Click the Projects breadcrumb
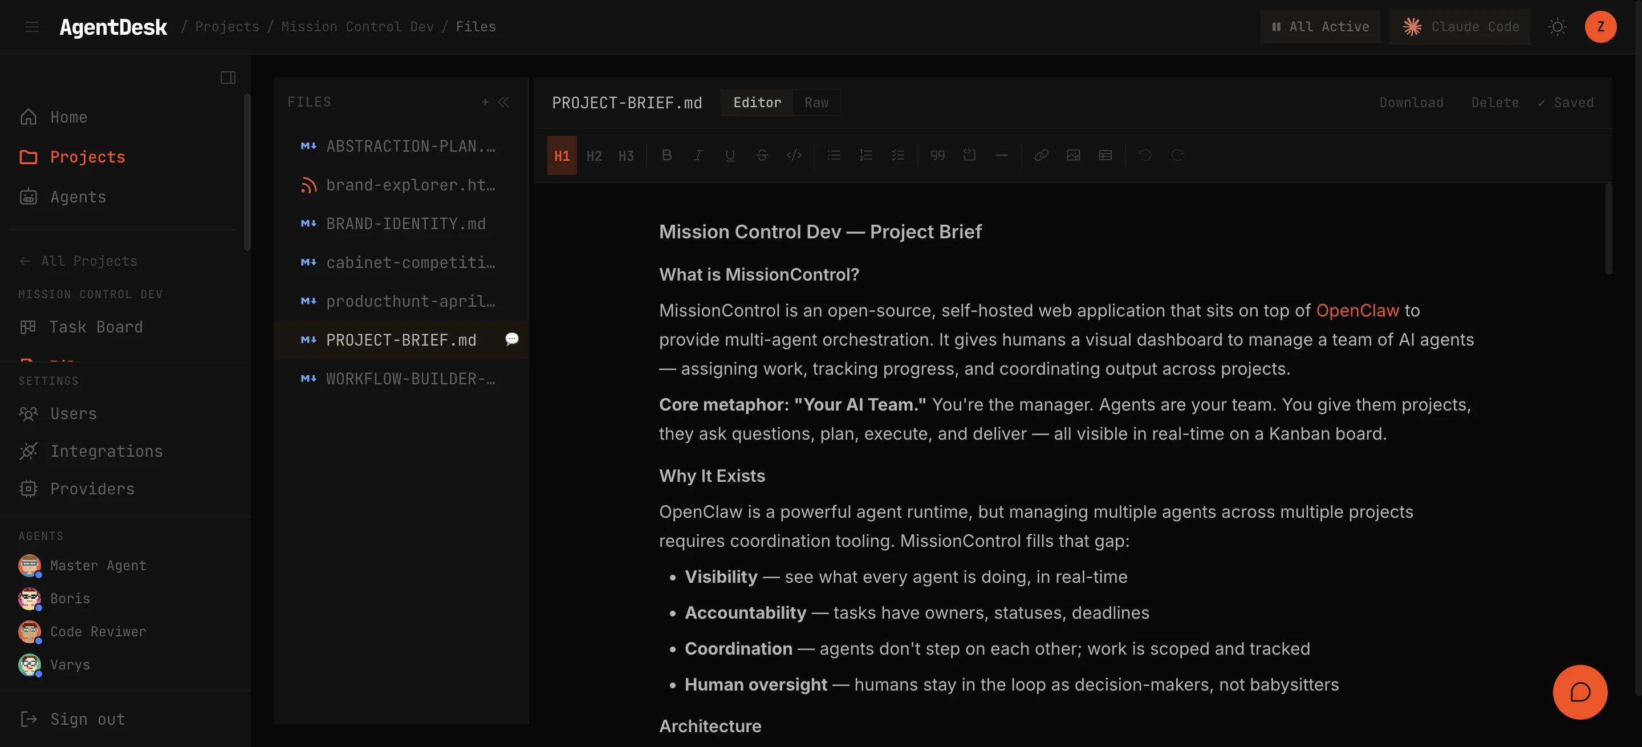Screen dimensions: 1642x747 pyautogui.click(x=227, y=27)
